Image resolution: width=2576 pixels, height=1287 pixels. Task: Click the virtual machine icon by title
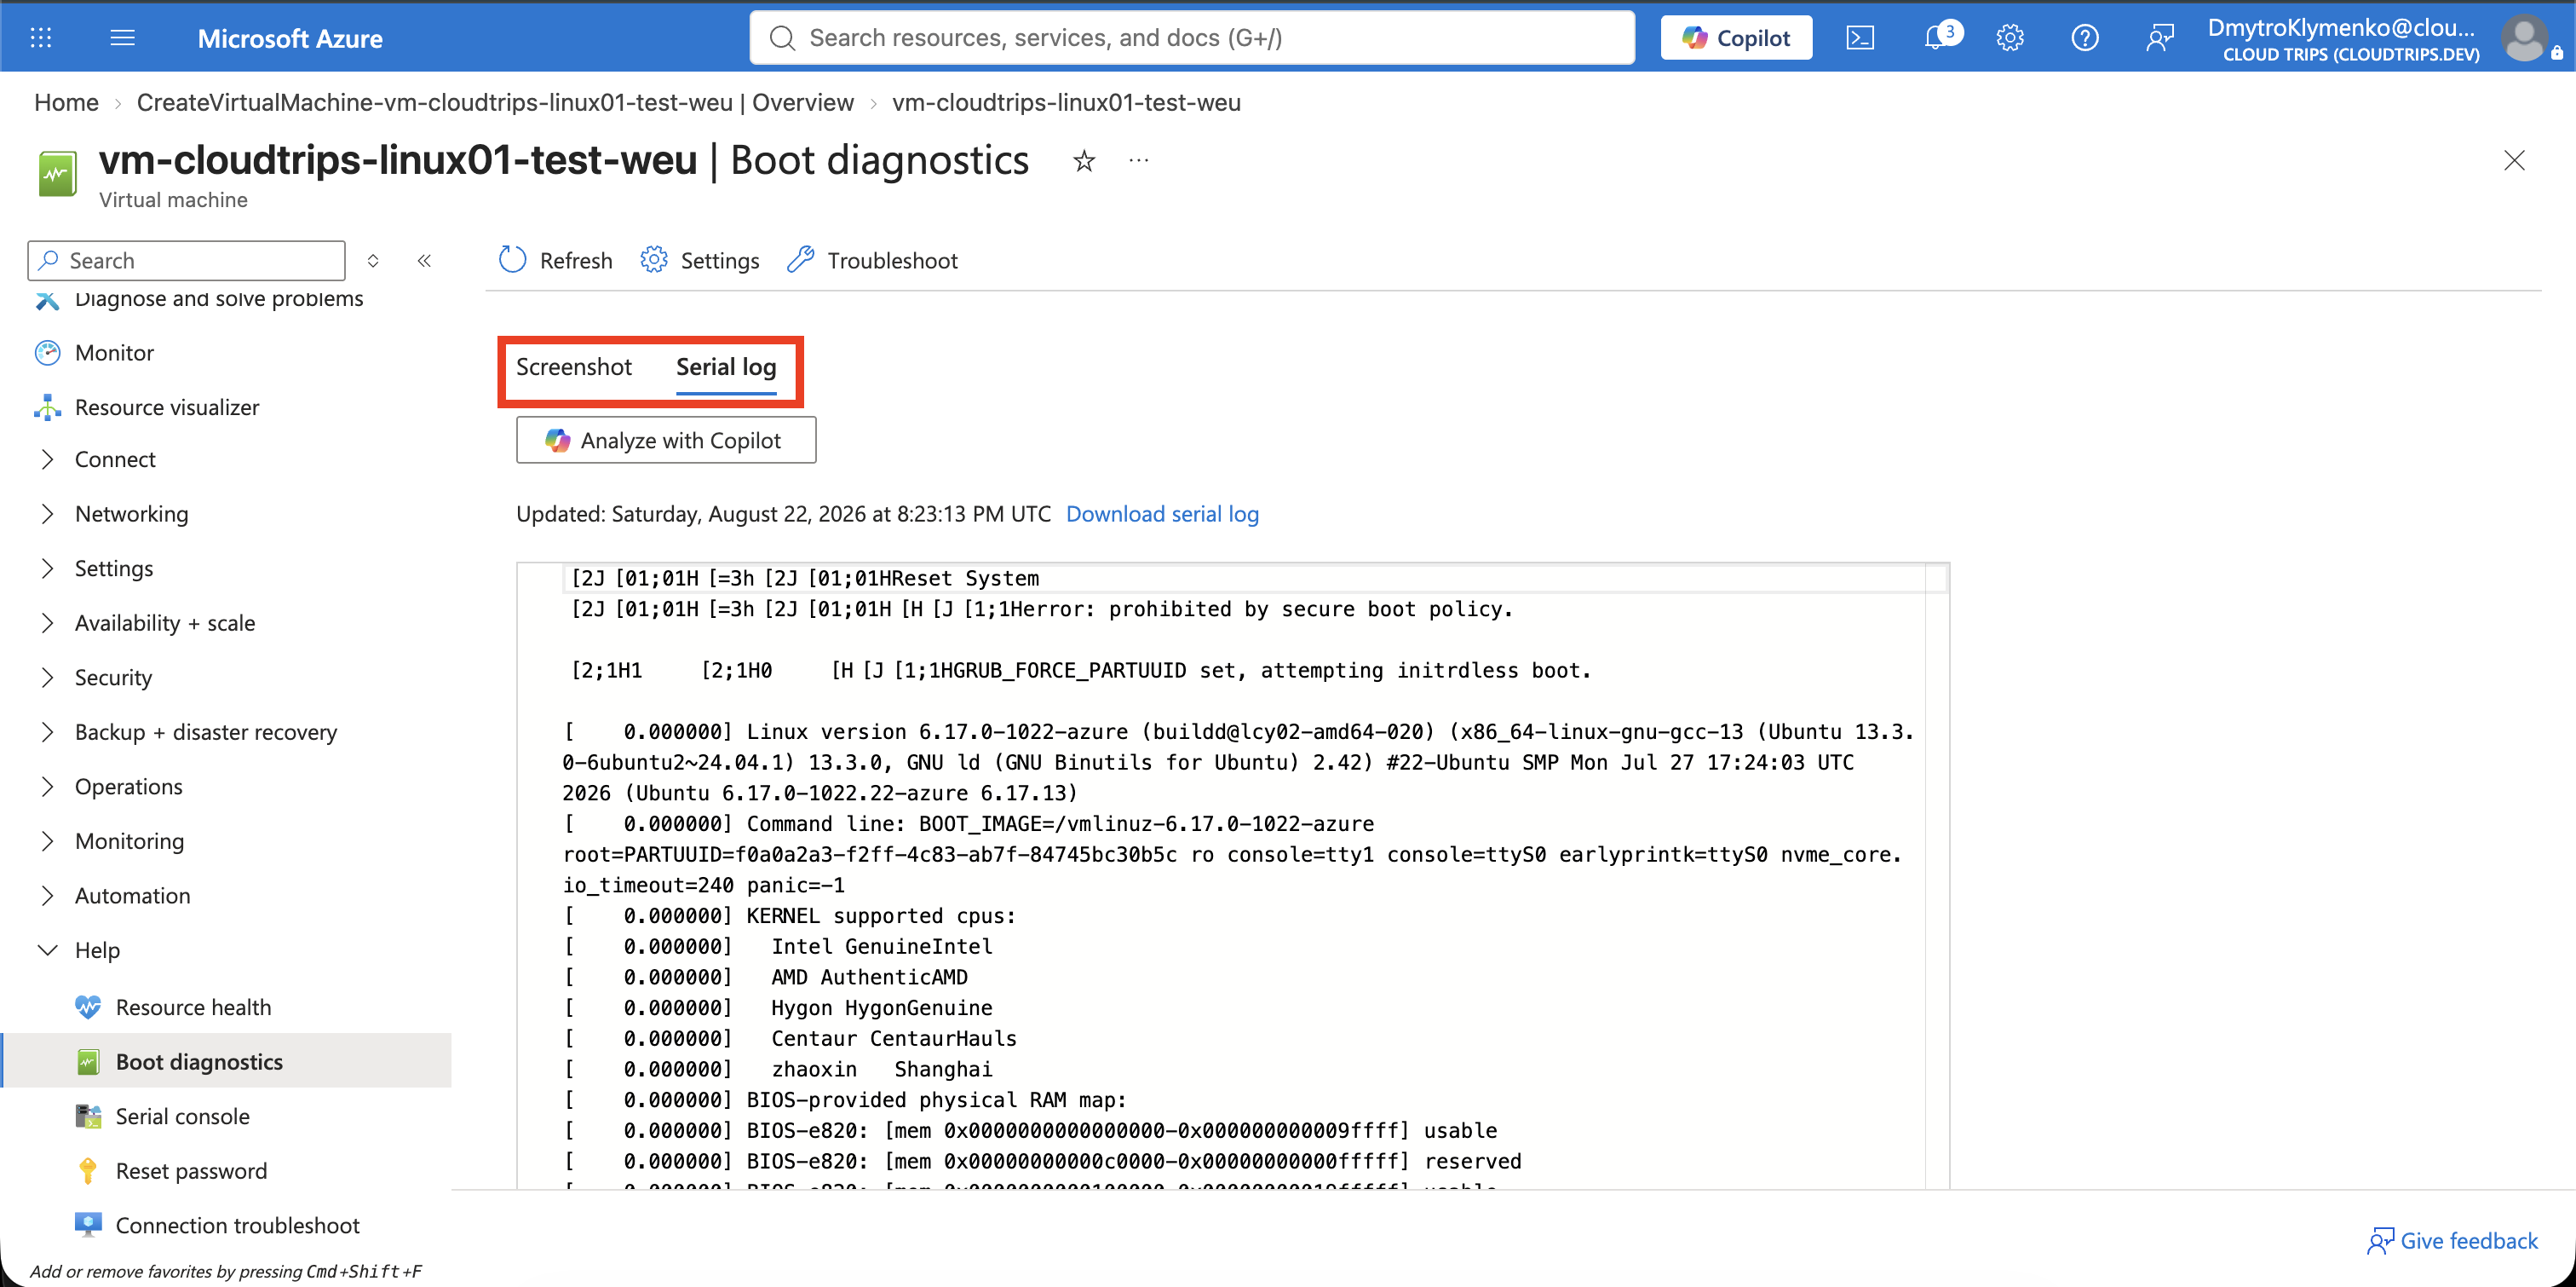point(57,175)
